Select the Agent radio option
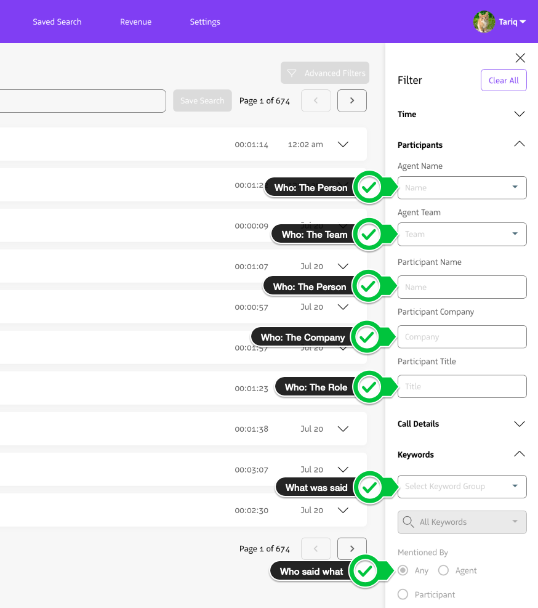 443,570
